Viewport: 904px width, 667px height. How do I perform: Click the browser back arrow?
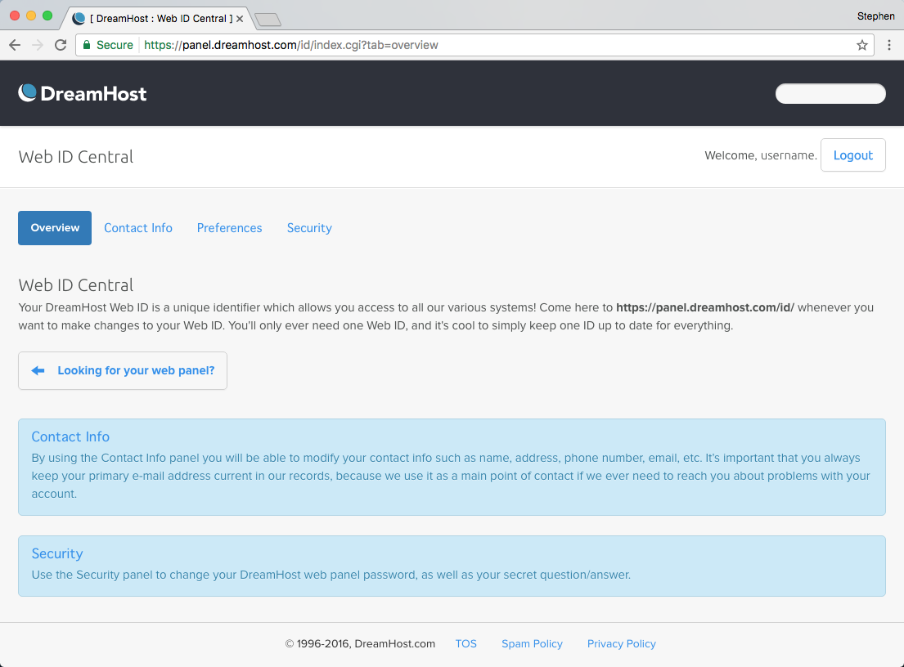(15, 45)
